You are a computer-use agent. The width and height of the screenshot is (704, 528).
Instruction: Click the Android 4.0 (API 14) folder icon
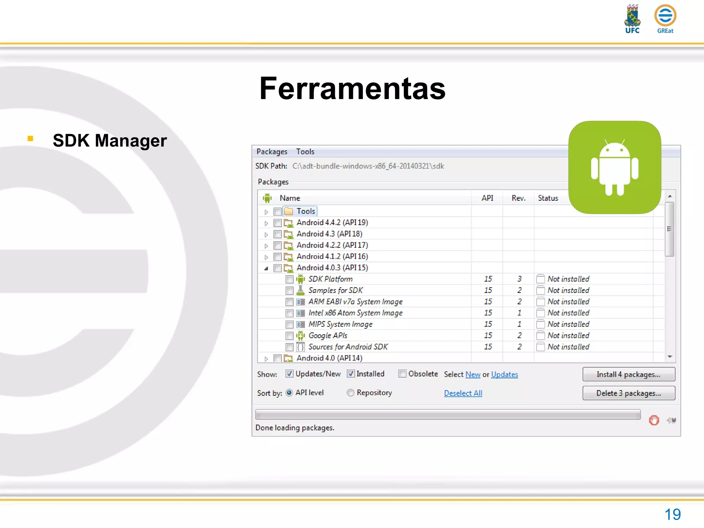click(289, 358)
